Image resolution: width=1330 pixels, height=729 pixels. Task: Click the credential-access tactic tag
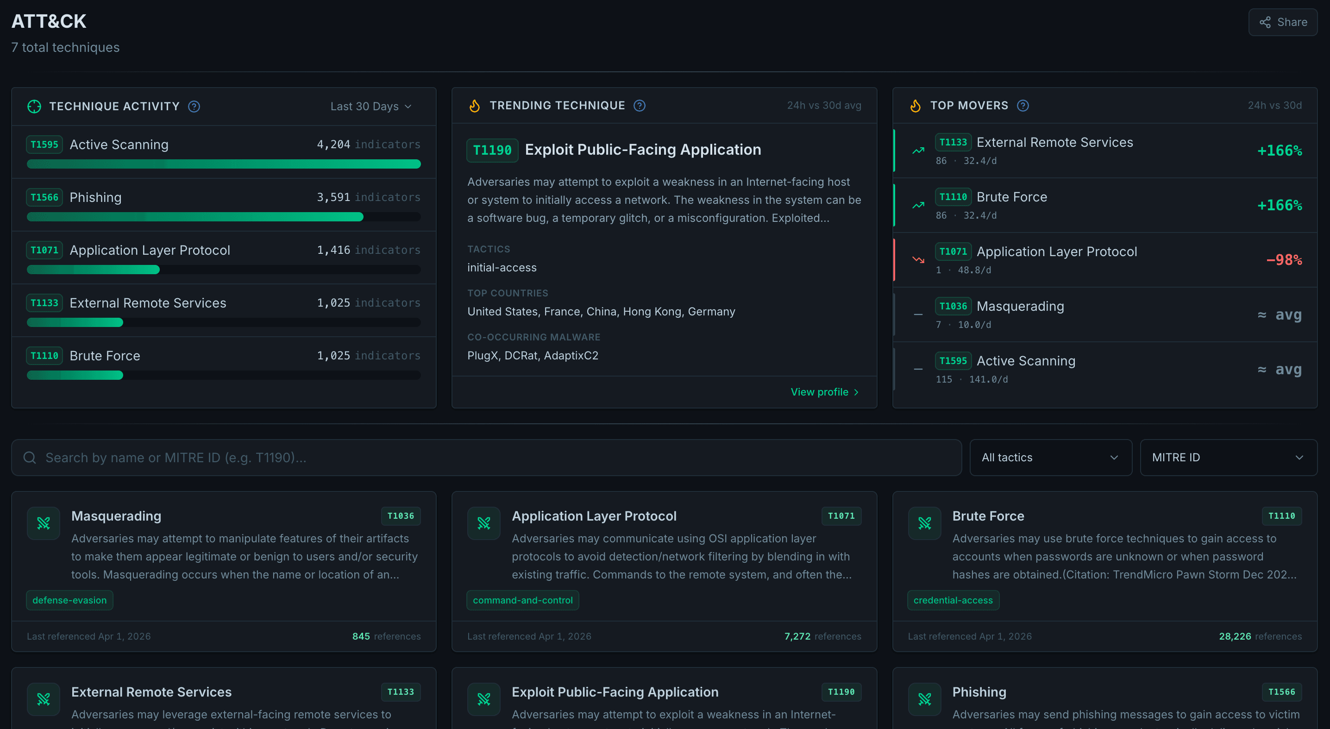(x=953, y=600)
